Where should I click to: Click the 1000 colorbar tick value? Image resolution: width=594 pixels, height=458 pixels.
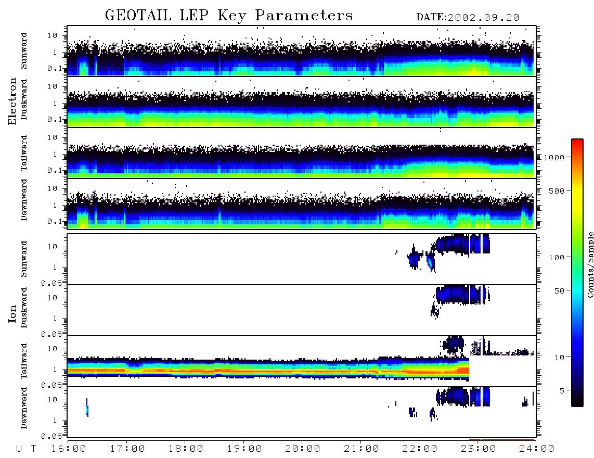pyautogui.click(x=554, y=157)
